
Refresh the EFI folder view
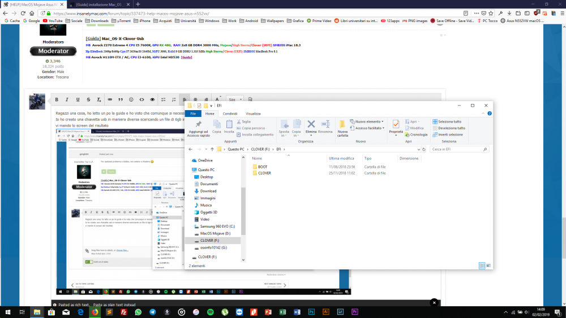coord(424,149)
